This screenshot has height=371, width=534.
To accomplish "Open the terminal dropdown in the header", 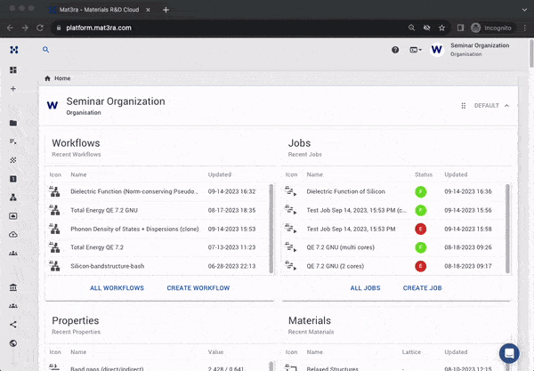I will (x=416, y=50).
